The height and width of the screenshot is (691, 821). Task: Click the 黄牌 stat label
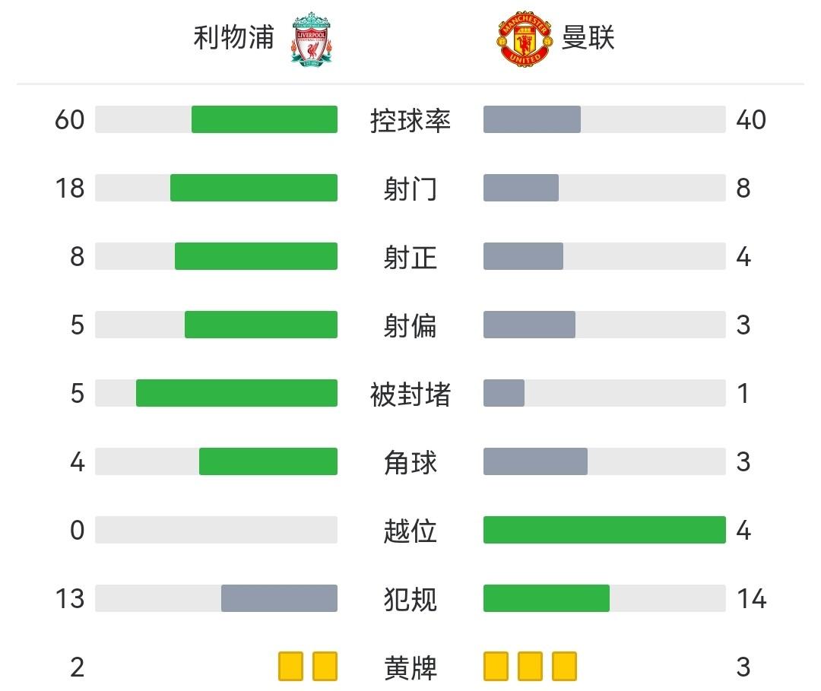click(410, 667)
